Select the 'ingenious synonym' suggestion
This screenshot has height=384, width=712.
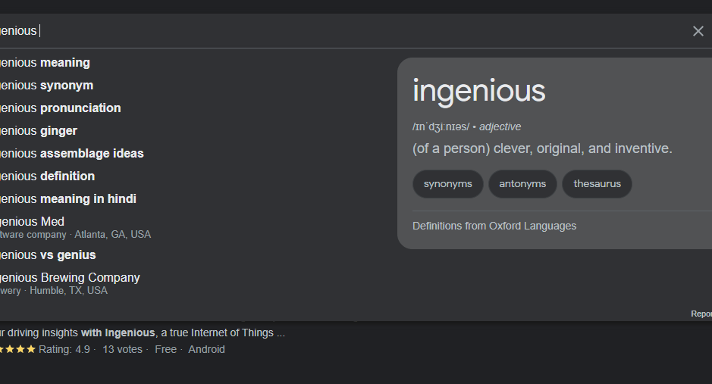tap(47, 86)
